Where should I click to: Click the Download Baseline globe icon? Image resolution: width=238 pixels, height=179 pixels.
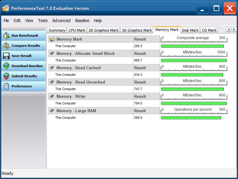(x=6, y=66)
